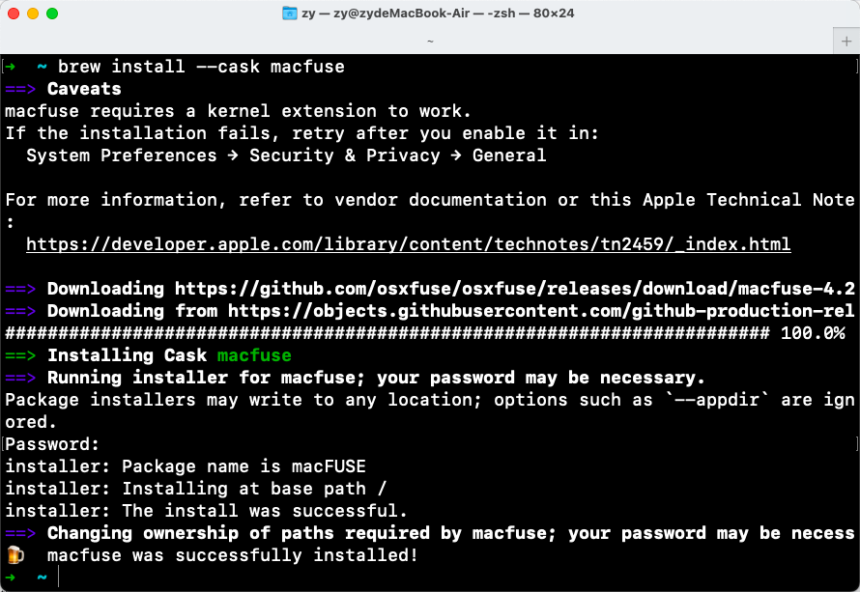Open the developer.apple.com technote tn2459 link
860x592 pixels.
(x=409, y=244)
